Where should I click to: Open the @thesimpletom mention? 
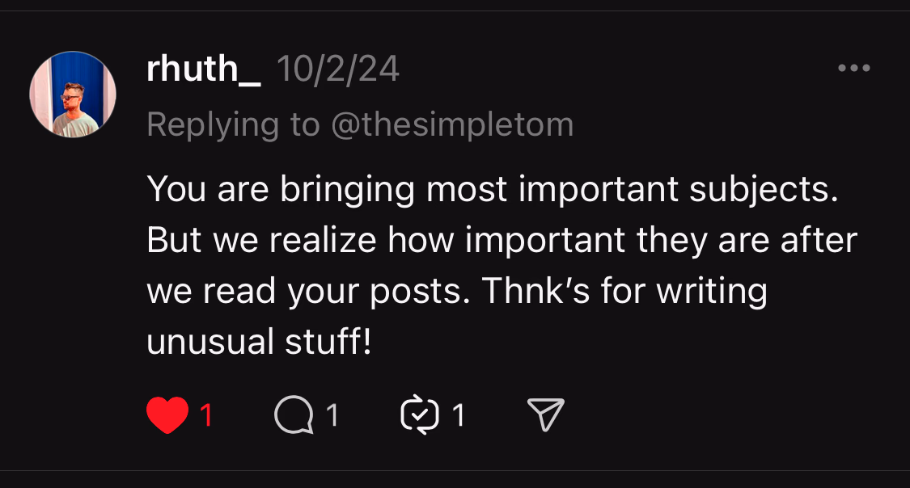pos(452,124)
